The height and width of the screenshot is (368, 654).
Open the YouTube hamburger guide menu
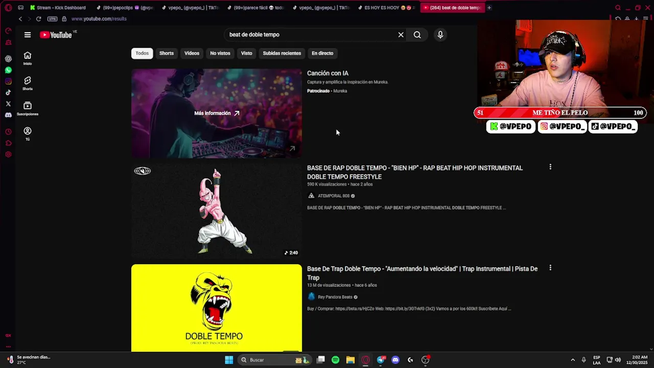(x=28, y=35)
